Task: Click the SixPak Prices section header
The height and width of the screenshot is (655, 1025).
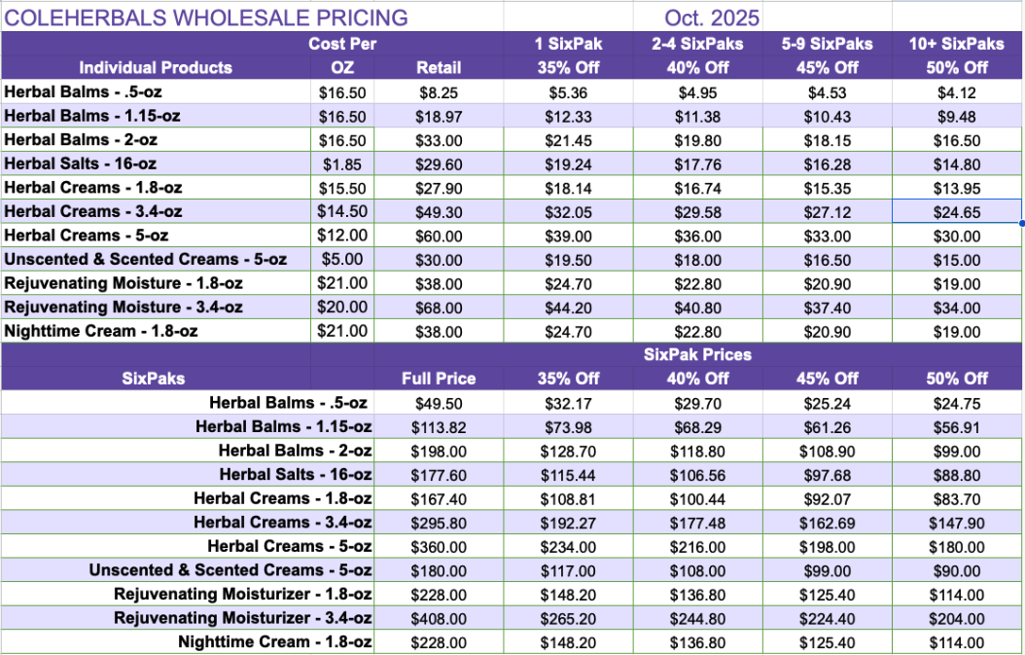Action: (x=697, y=354)
